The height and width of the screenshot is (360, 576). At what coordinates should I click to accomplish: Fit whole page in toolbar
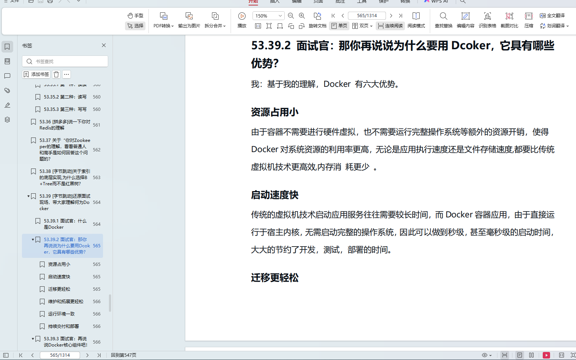point(269,26)
